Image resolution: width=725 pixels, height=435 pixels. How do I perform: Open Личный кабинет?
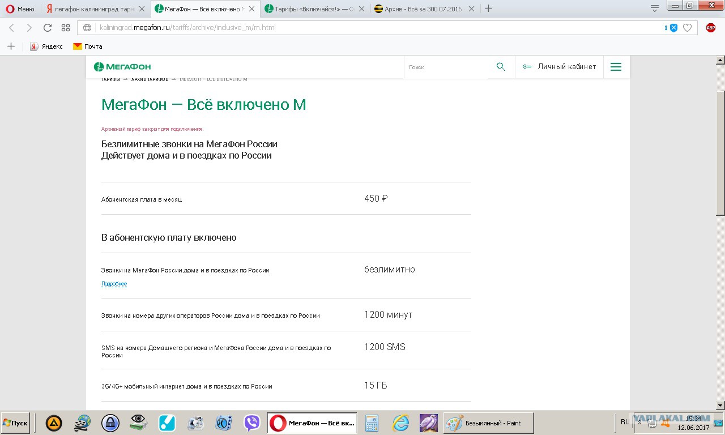[560, 67]
